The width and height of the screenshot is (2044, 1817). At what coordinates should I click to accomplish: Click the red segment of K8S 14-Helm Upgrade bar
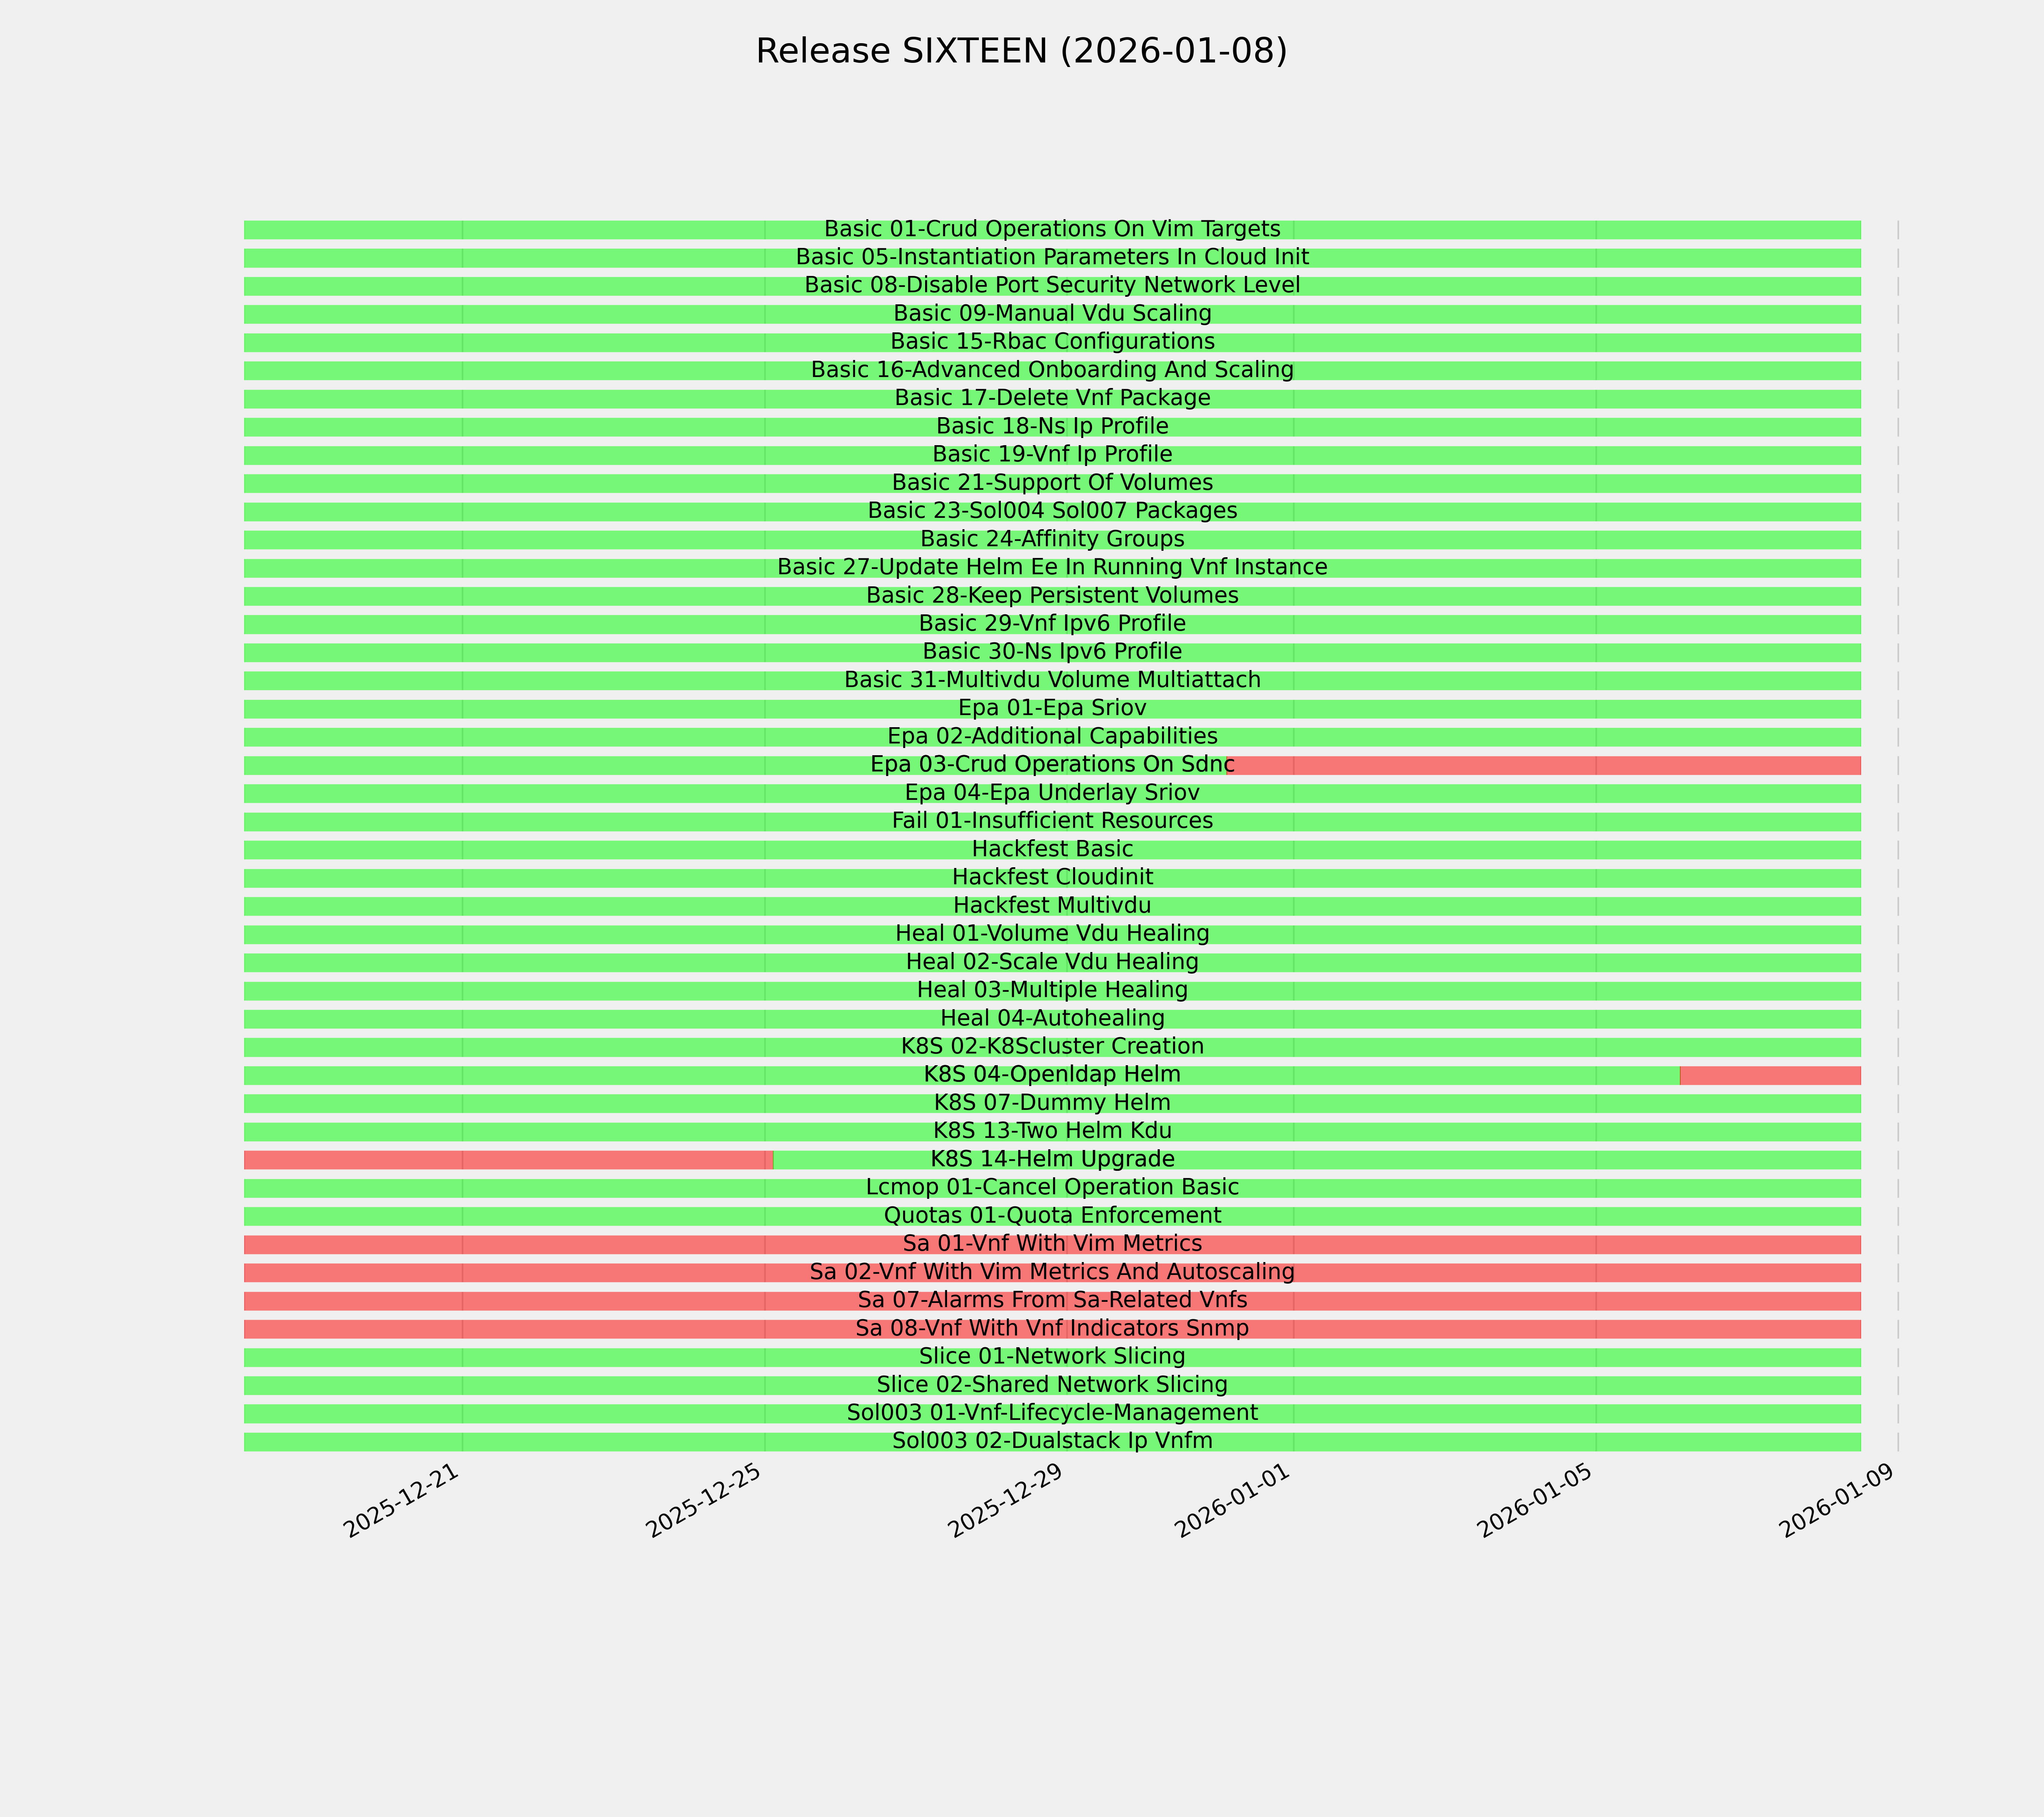(x=508, y=1160)
